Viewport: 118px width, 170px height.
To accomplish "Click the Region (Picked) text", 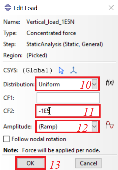I will point(37,55).
